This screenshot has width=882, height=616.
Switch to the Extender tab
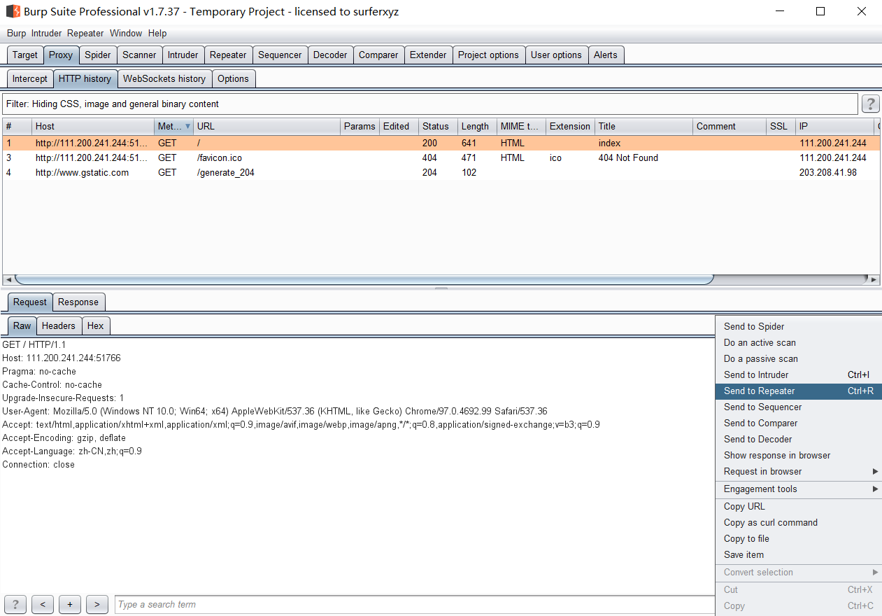[428, 55]
